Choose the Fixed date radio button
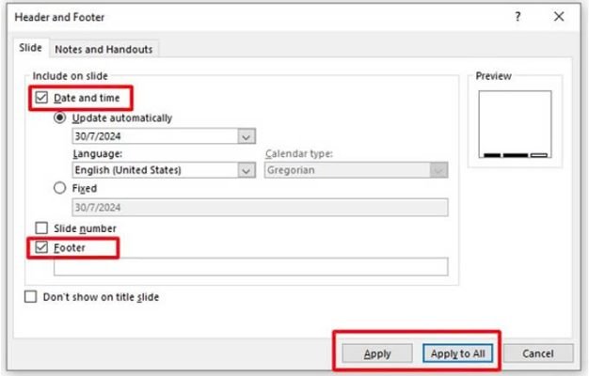The image size is (589, 376). point(60,188)
